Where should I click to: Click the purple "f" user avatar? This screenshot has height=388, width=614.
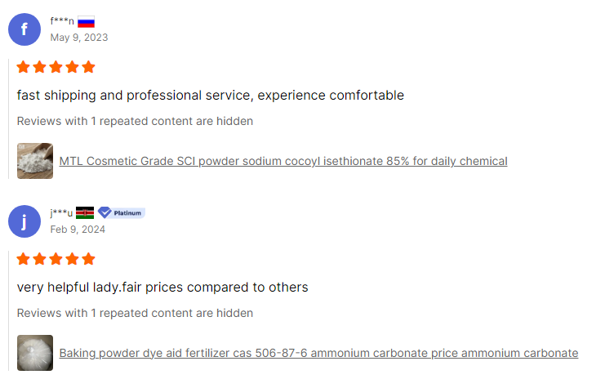24,29
